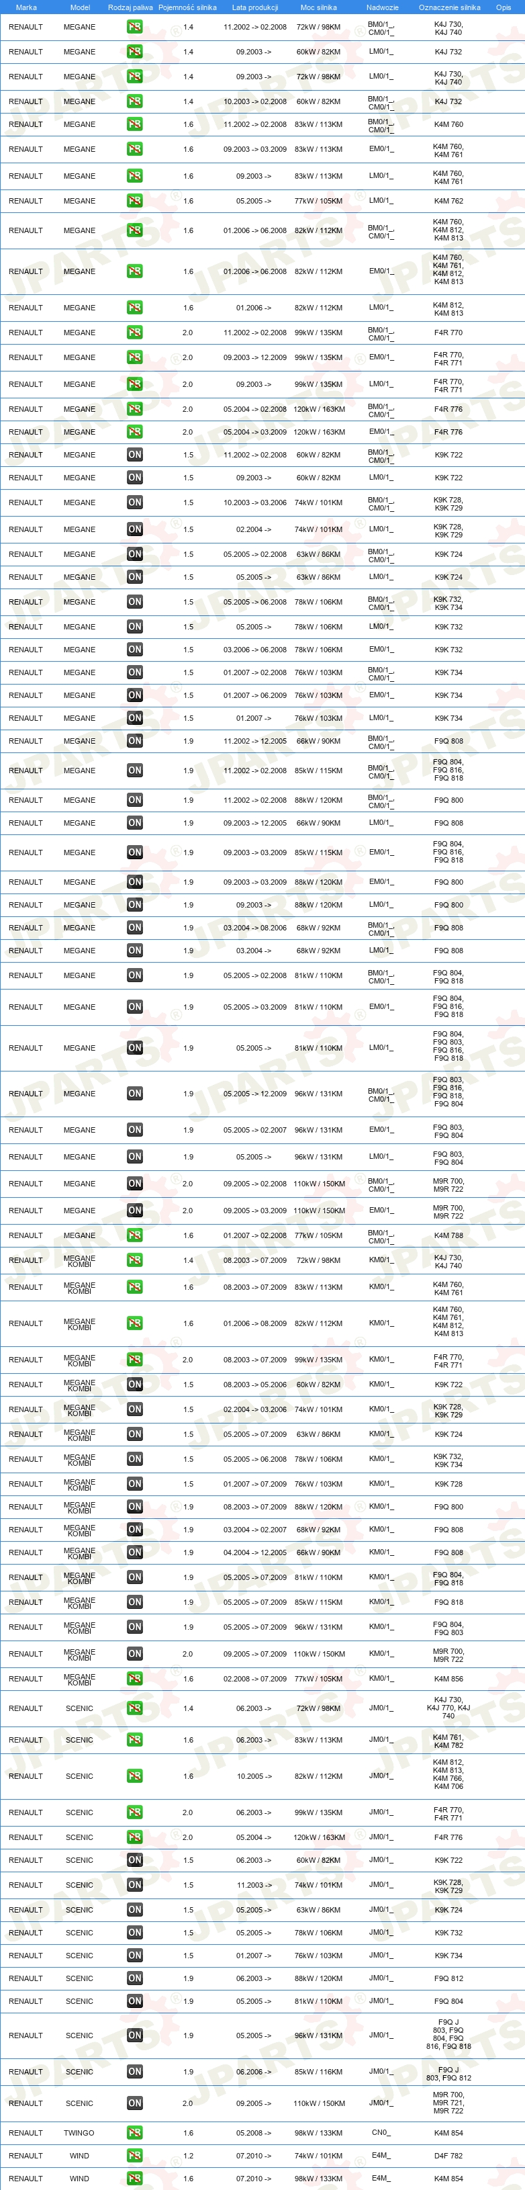
Task: Click the Oznaczenie silnika column header
Action: (449, 7)
